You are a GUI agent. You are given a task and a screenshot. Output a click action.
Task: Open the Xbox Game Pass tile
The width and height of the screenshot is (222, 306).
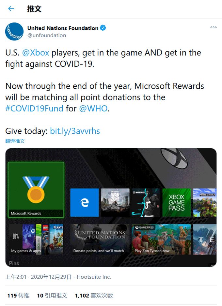(177, 203)
